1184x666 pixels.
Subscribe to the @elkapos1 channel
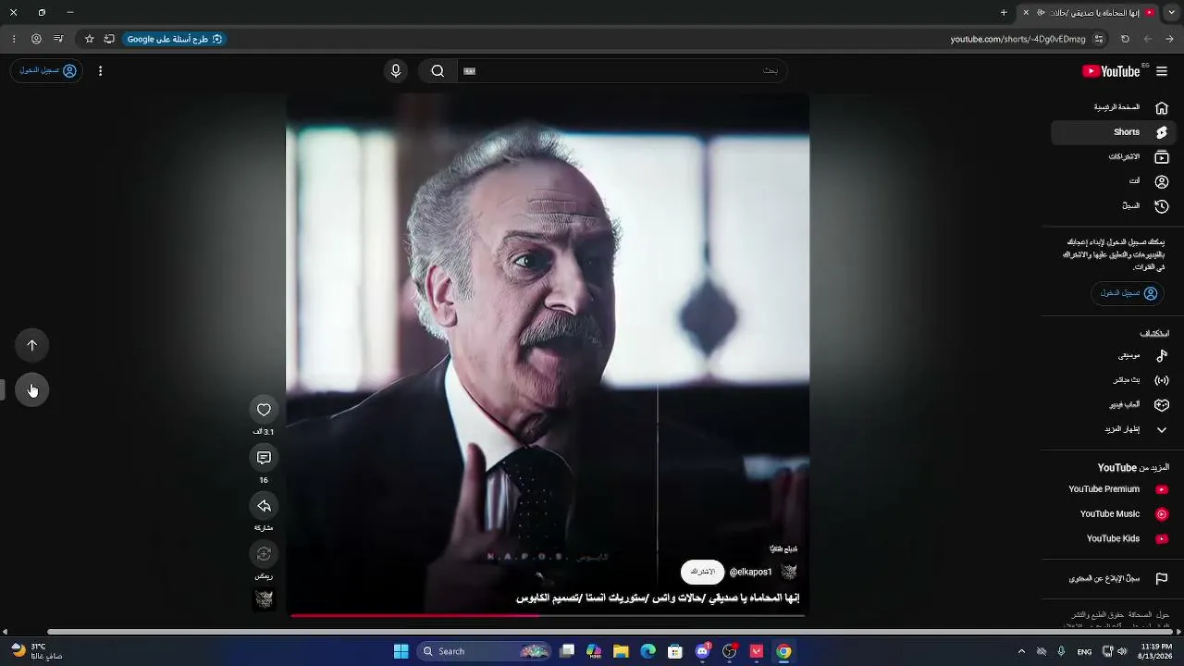coord(703,572)
